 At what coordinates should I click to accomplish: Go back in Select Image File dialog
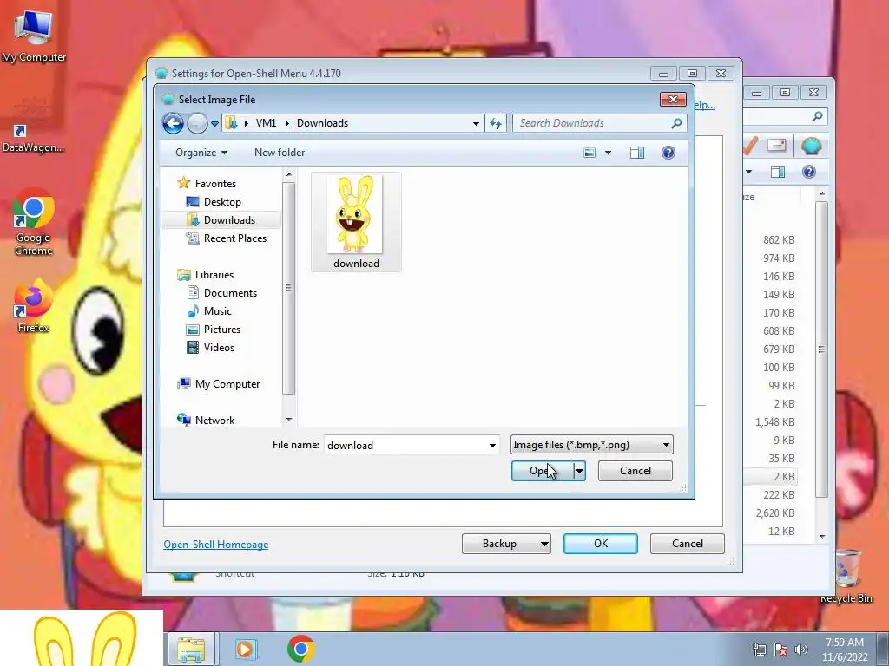click(173, 123)
